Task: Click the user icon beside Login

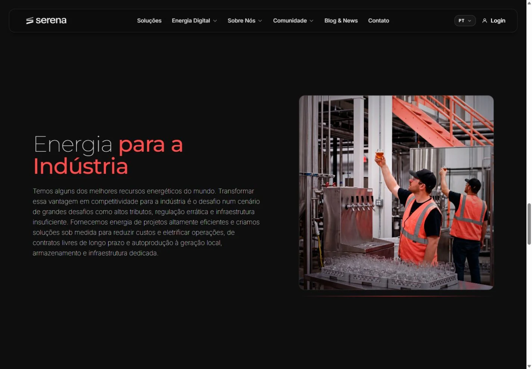Action: [485, 21]
